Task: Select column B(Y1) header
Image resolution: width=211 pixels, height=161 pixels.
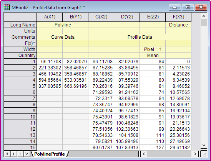Action: [75, 17]
